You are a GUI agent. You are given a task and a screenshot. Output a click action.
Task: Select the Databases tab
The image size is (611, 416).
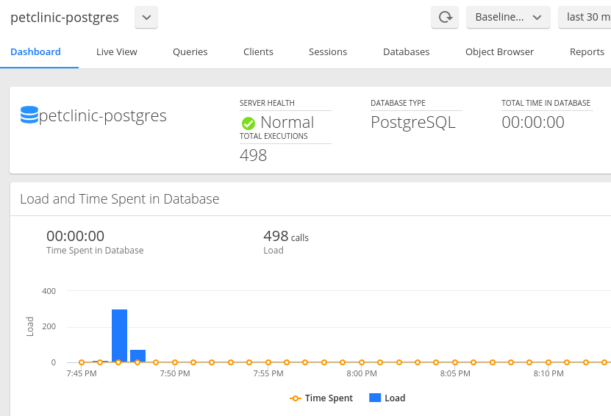[x=407, y=51]
